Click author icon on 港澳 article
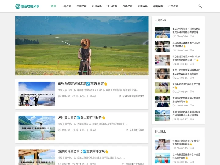This screenshot has height=165, width=220. tap(60, 96)
